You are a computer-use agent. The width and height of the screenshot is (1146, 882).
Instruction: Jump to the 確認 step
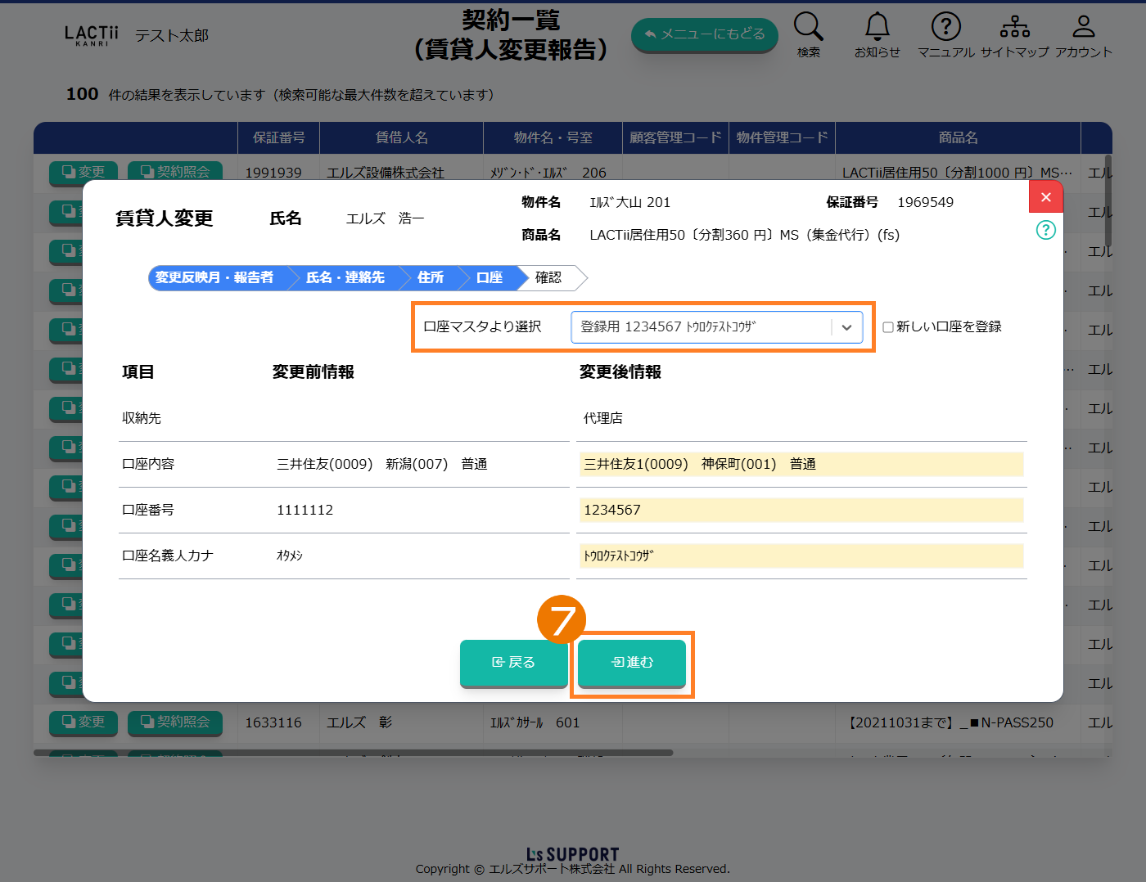click(549, 278)
